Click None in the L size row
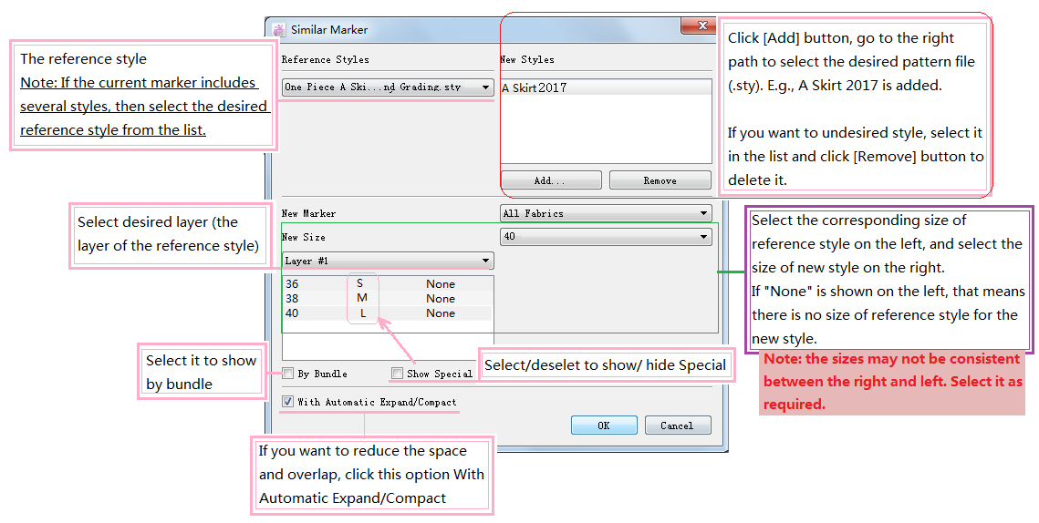1039x523 pixels. pos(440,313)
